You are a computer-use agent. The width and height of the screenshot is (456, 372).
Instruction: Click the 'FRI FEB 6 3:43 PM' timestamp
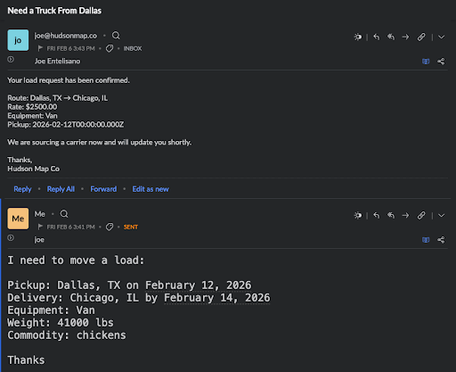tap(70, 48)
